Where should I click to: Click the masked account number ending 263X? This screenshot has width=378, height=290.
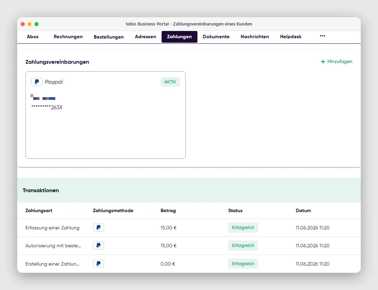(x=47, y=107)
